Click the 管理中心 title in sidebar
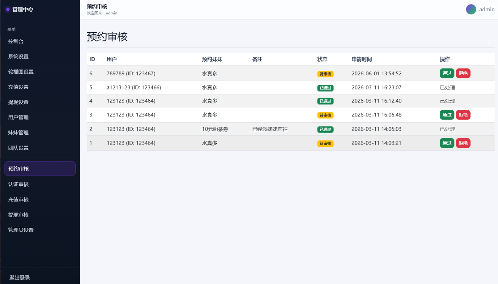The image size is (498, 284). [x=23, y=10]
